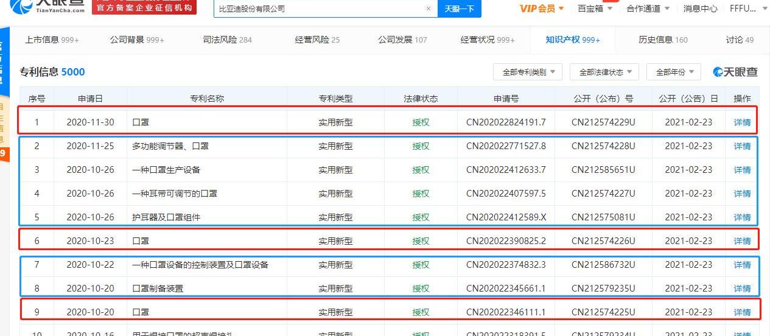Go to 消息中心
770x336 pixels.
700,9
